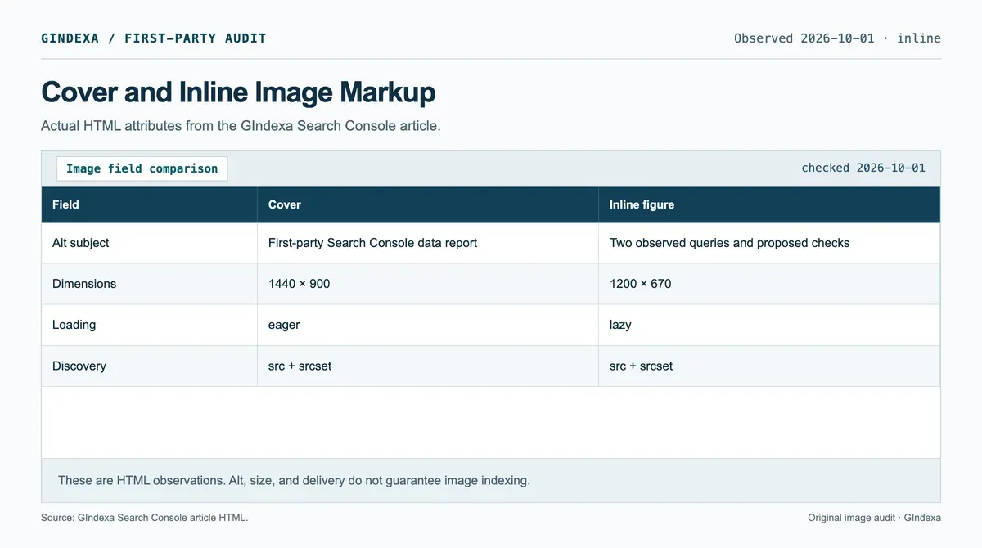Viewport: 982px width, 548px height.
Task: Click the 'Loading' row label
Action: coord(74,325)
